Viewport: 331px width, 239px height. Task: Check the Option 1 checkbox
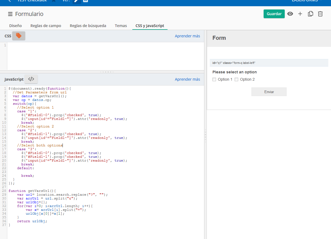point(214,80)
